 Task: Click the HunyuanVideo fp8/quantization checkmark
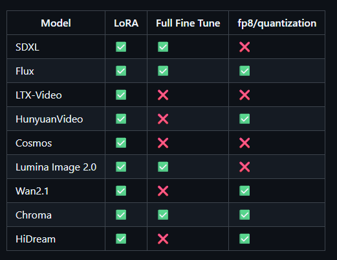(245, 119)
